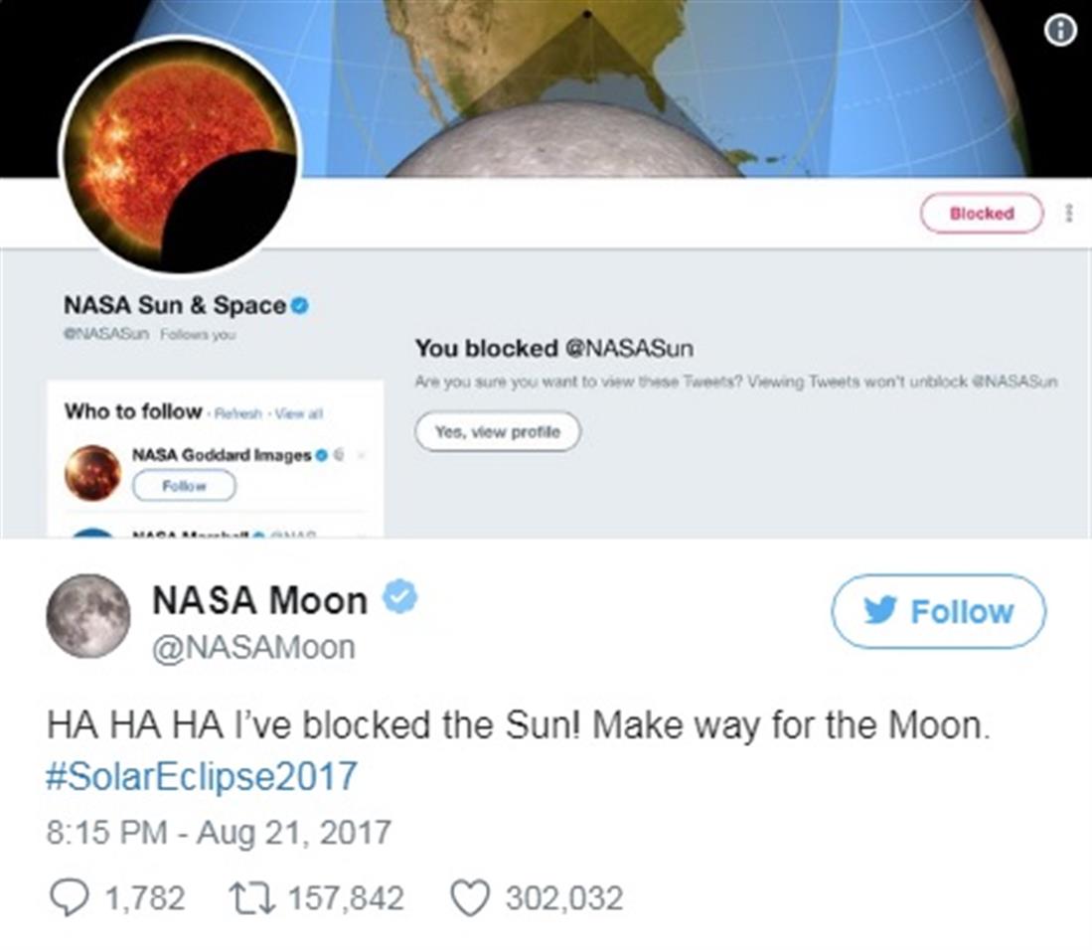Follow the NASA Moon account
This screenshot has width=1092, height=950.
tap(938, 611)
